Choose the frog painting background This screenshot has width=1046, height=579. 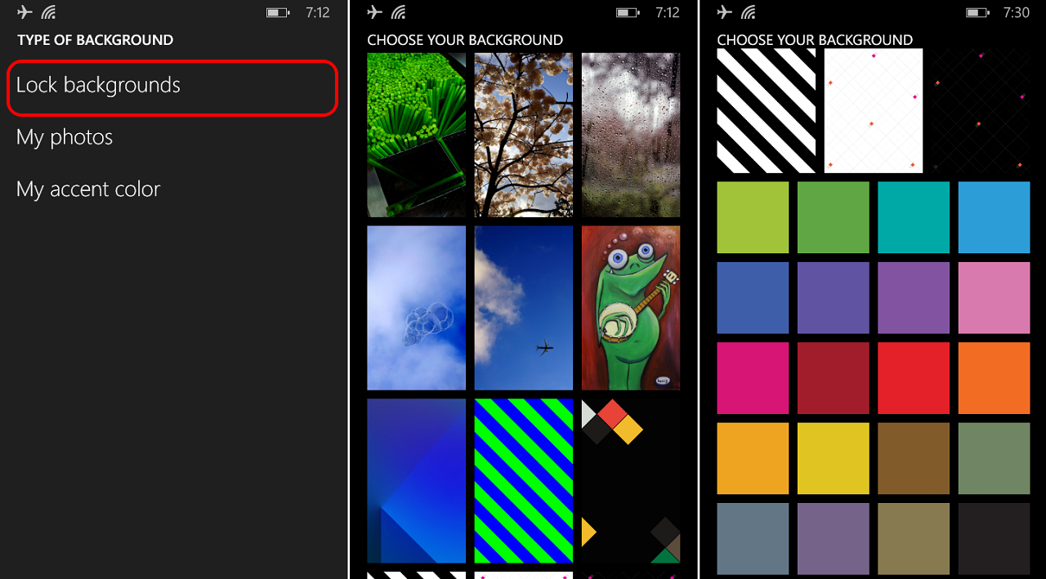tap(630, 308)
